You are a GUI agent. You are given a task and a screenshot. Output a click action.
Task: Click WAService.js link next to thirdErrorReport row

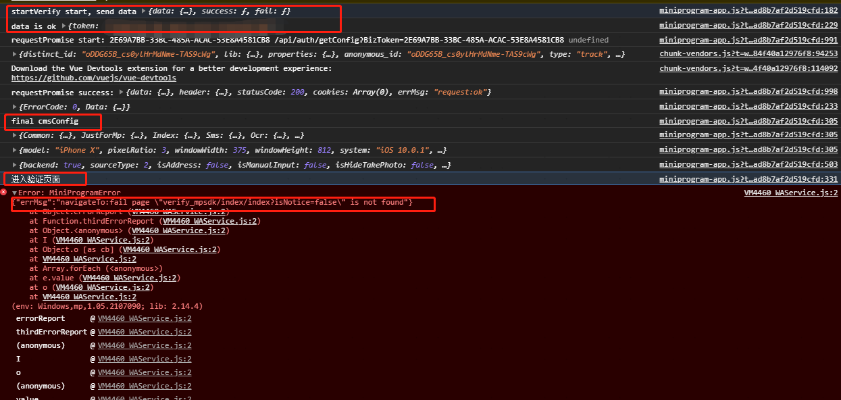(x=144, y=332)
